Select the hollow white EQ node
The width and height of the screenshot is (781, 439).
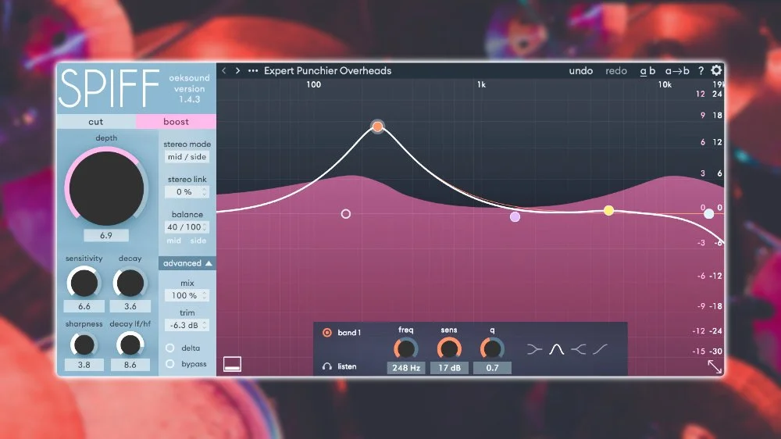pos(346,214)
